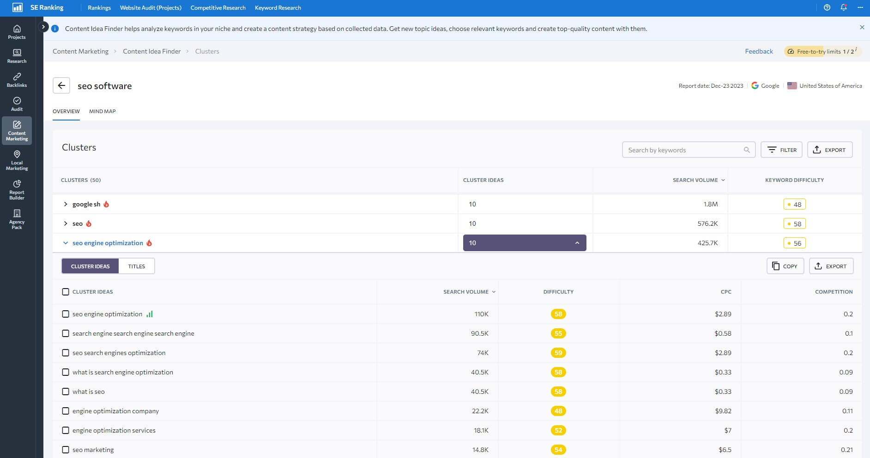Screen dimensions: 870x458
Task: Open Competitive Research menu
Action: click(218, 8)
